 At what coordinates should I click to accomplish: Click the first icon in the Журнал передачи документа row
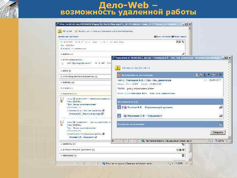point(177,150)
